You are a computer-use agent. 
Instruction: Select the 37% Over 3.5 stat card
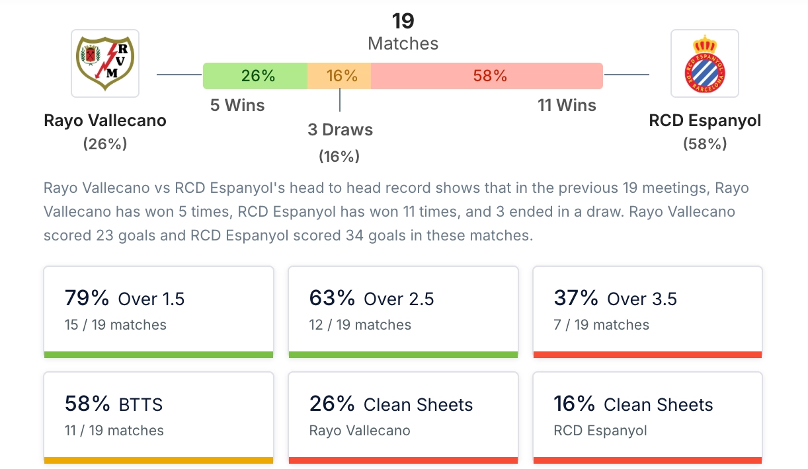(647, 311)
